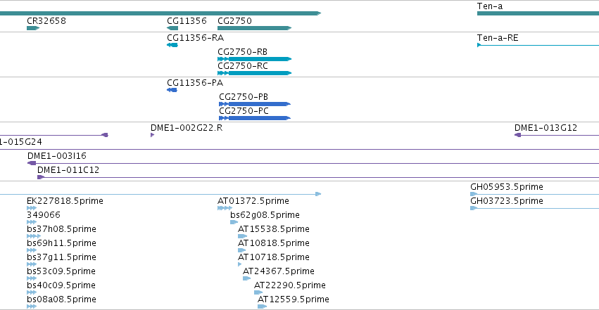Select the bs62g08.5prime EST glyph

click(x=234, y=222)
